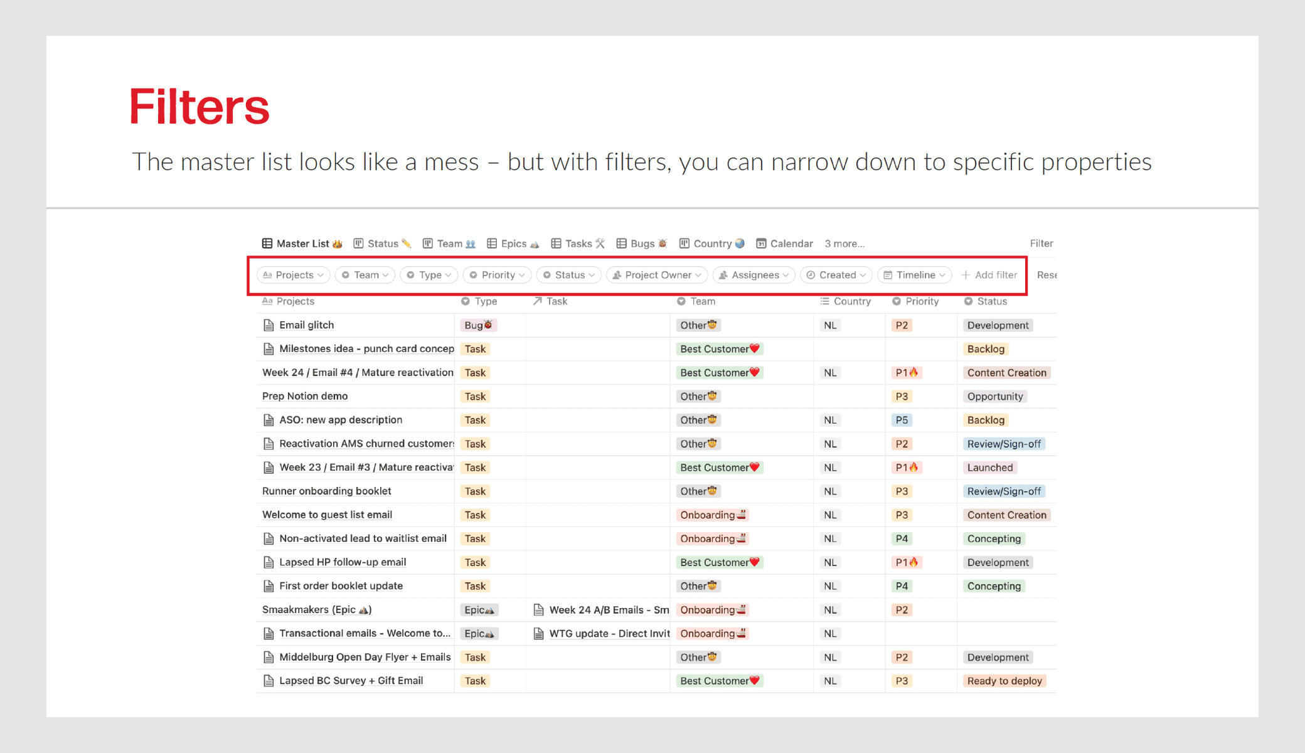Open the Master List view tab
The width and height of the screenshot is (1305, 753).
point(302,243)
